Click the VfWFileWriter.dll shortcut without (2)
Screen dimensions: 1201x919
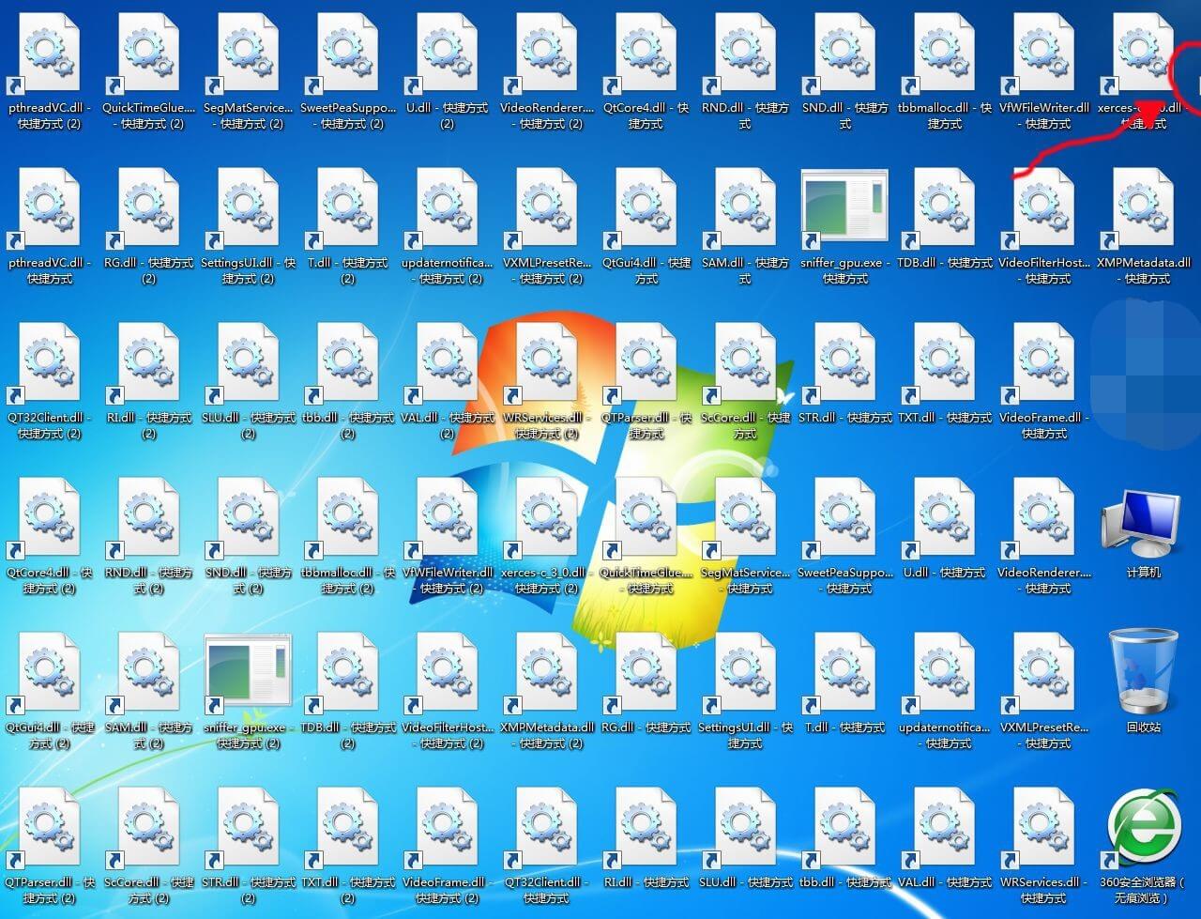1043,56
